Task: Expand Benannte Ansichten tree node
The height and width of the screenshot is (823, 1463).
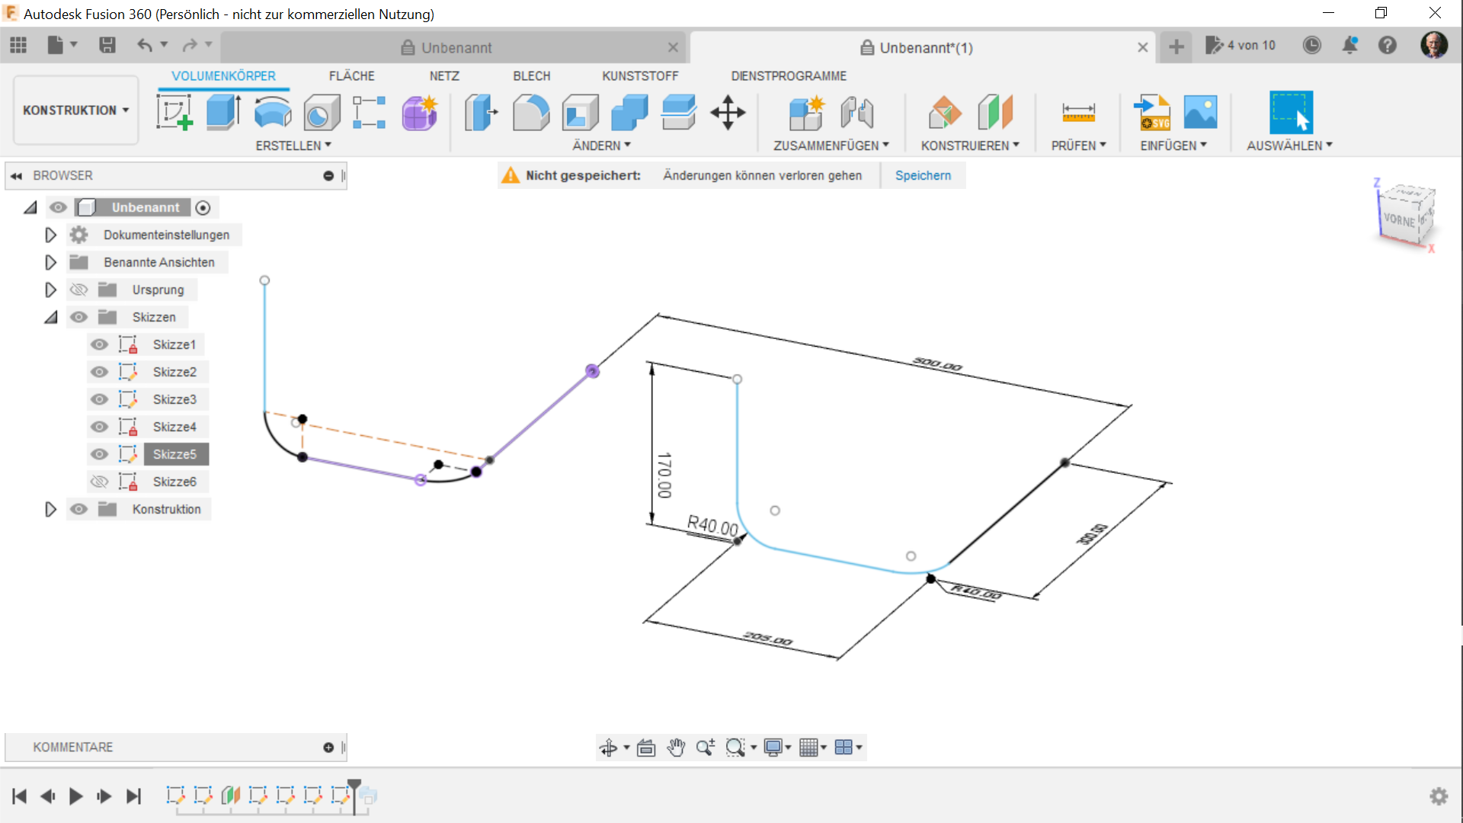Action: 50,262
